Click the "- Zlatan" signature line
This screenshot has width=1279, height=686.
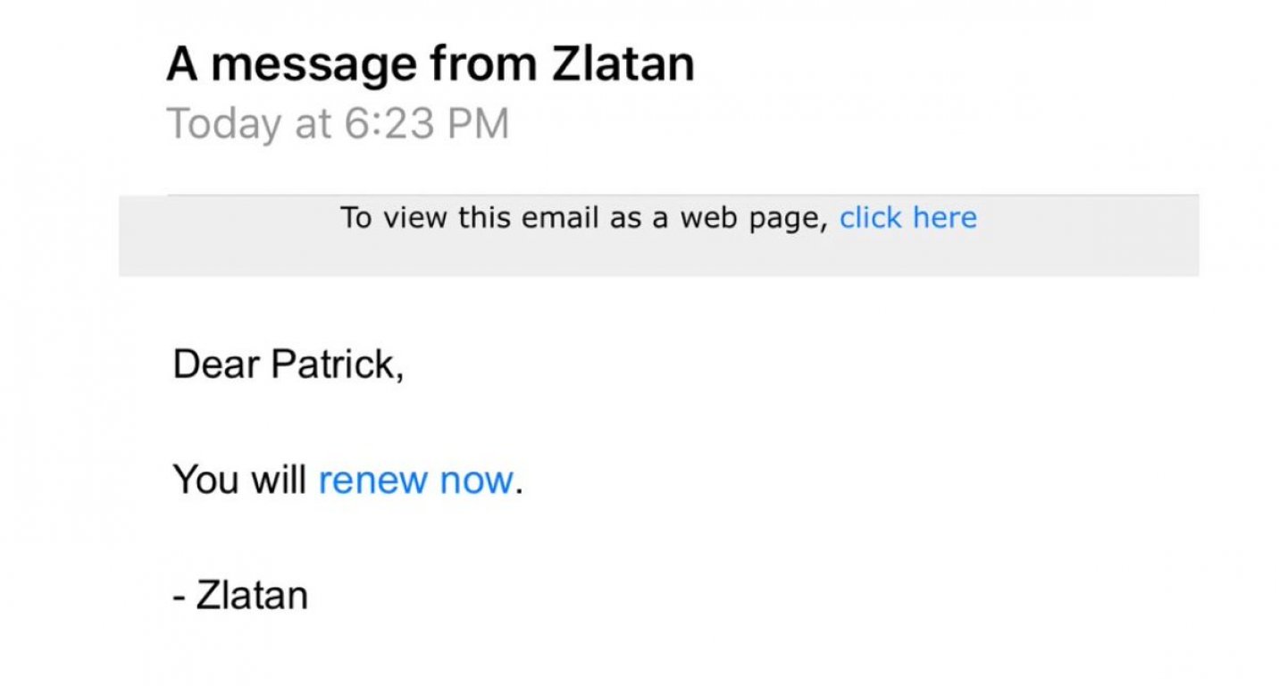coord(240,595)
